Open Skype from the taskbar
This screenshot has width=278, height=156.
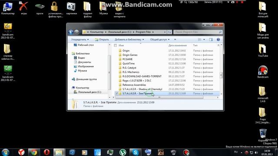pyautogui.click(x=135, y=152)
